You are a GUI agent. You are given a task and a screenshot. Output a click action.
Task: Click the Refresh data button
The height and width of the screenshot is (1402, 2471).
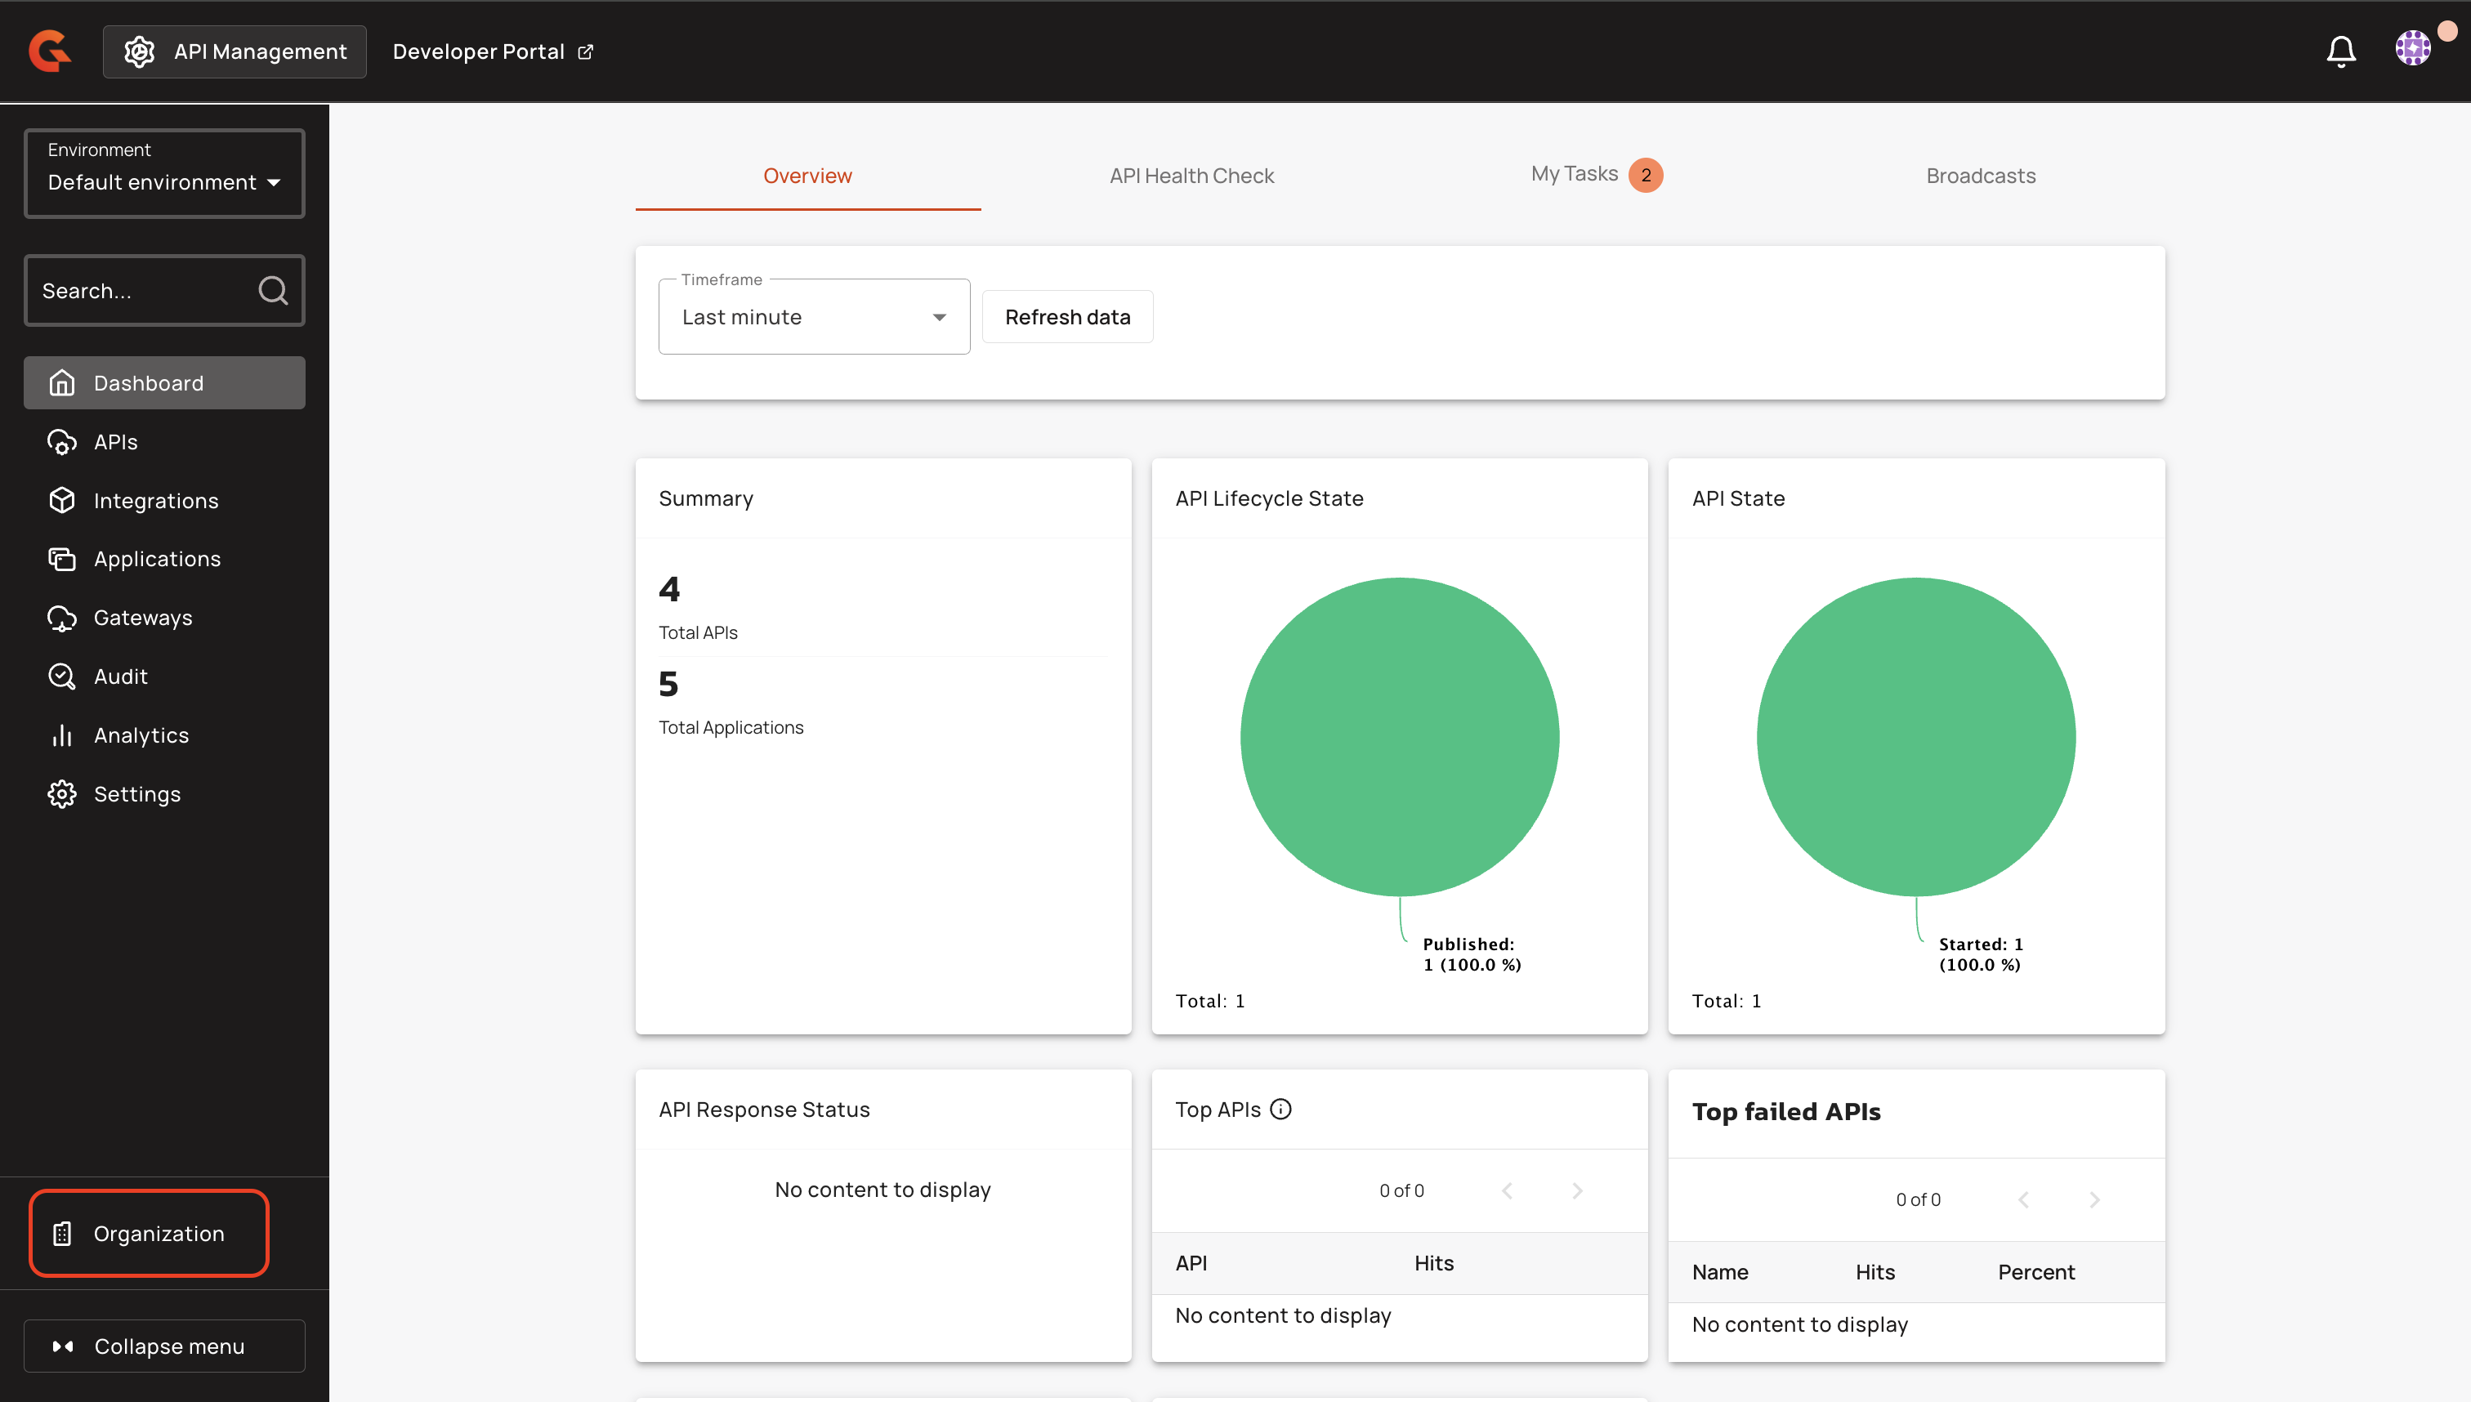point(1067,317)
